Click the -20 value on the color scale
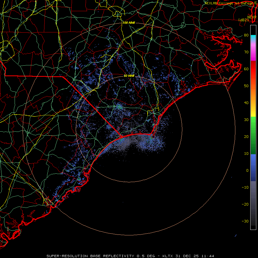This screenshot has height=258, width=258. pyautogui.click(x=245, y=204)
